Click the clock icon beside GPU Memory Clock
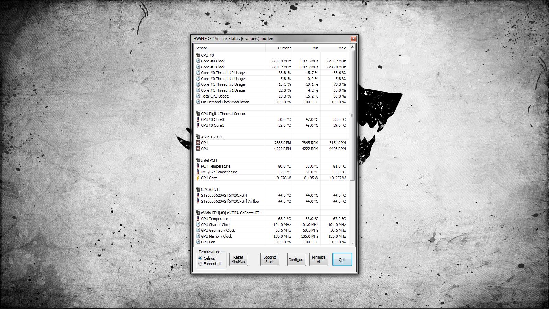The image size is (549, 309). [x=198, y=236]
